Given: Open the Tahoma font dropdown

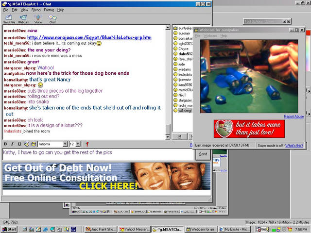Looking at the screenshot, I should (65, 144).
